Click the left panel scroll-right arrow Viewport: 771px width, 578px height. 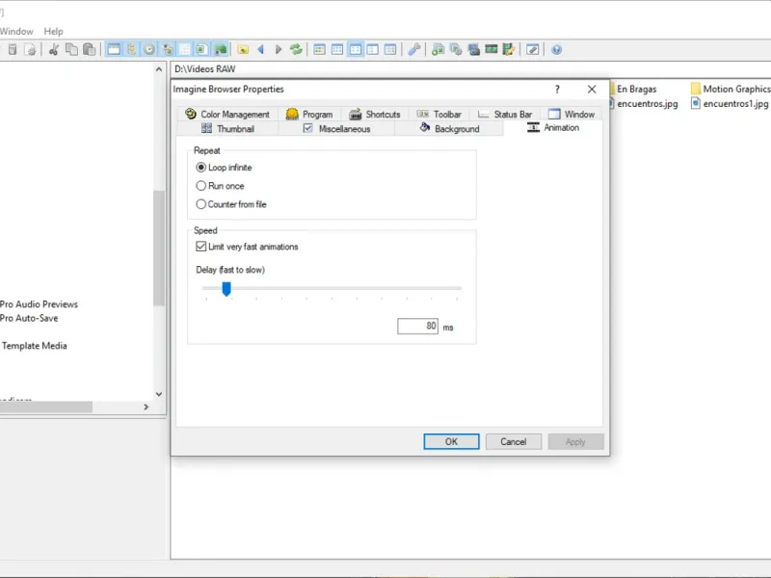tap(146, 407)
